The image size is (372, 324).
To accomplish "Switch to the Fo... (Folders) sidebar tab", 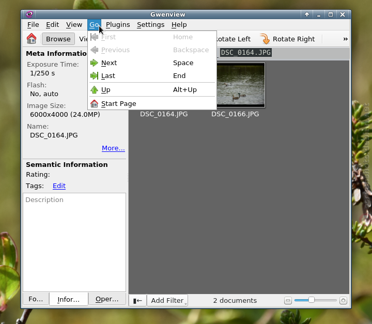I will pos(36,299).
